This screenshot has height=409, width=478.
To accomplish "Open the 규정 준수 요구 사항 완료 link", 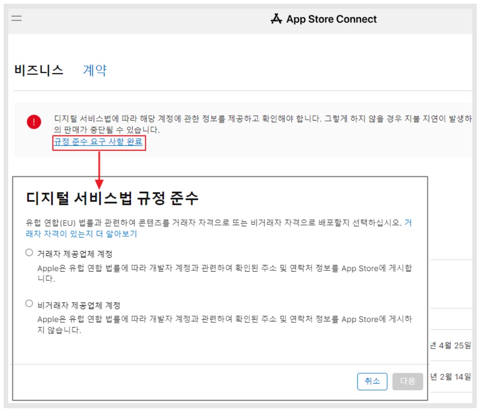I will (x=98, y=142).
